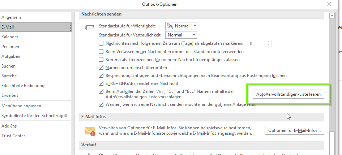
Task: Uncheck Namen automatisch überprüfen
Action: click(x=101, y=68)
